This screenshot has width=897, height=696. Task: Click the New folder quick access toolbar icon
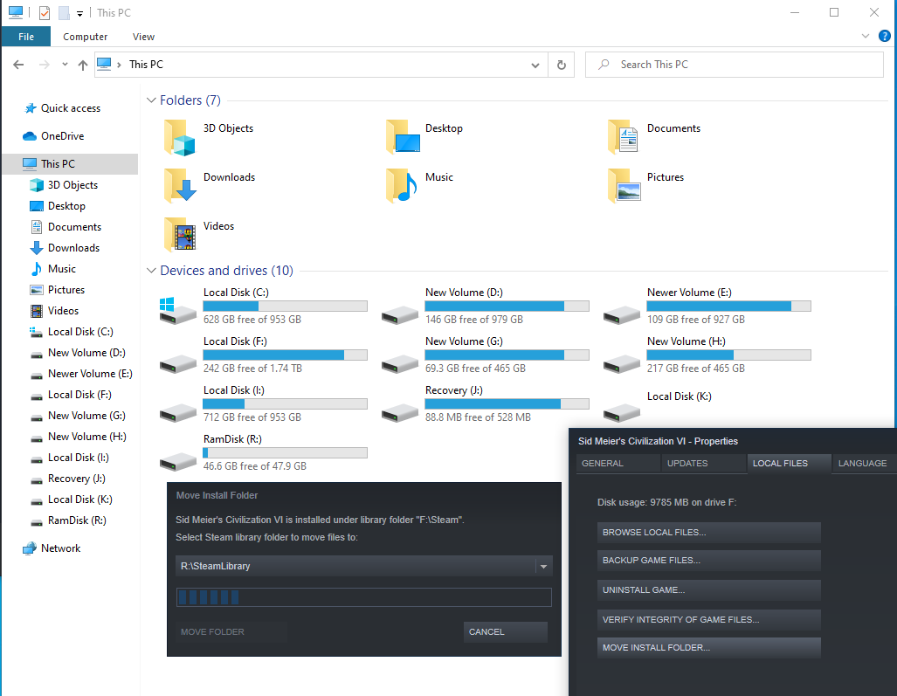coord(64,12)
